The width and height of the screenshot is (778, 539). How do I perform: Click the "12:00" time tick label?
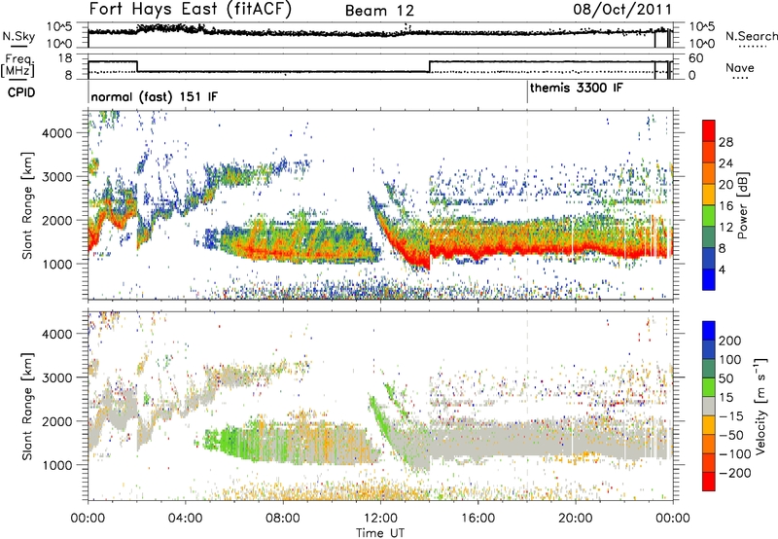click(380, 519)
